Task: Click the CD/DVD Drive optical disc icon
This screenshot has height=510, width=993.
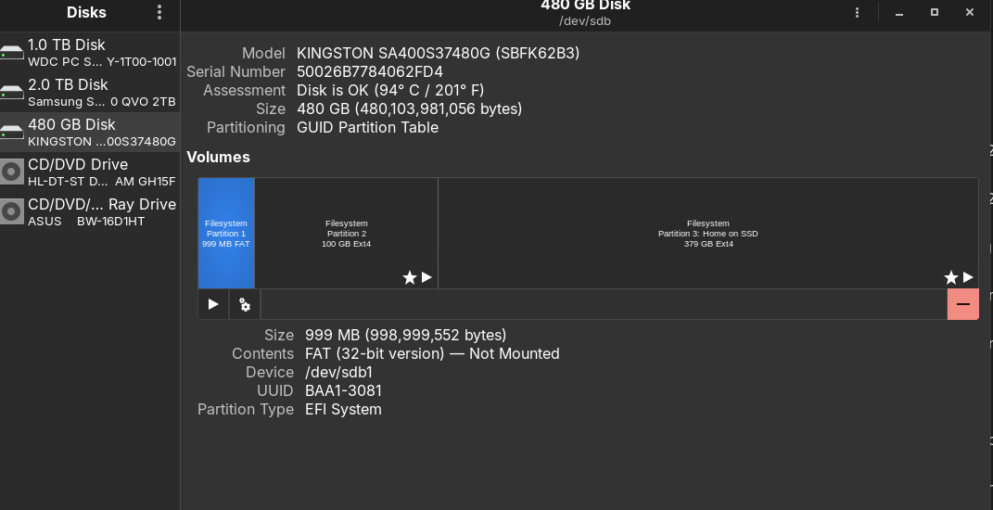Action: [x=12, y=172]
